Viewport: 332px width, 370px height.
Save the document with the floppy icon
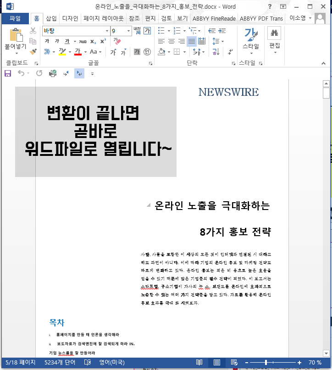click(x=8, y=73)
